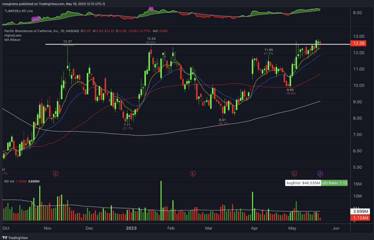Viewport: 374px width, 240px height.
Task: Click the 8.00 RS Line axis label
Action: (x=358, y=13)
